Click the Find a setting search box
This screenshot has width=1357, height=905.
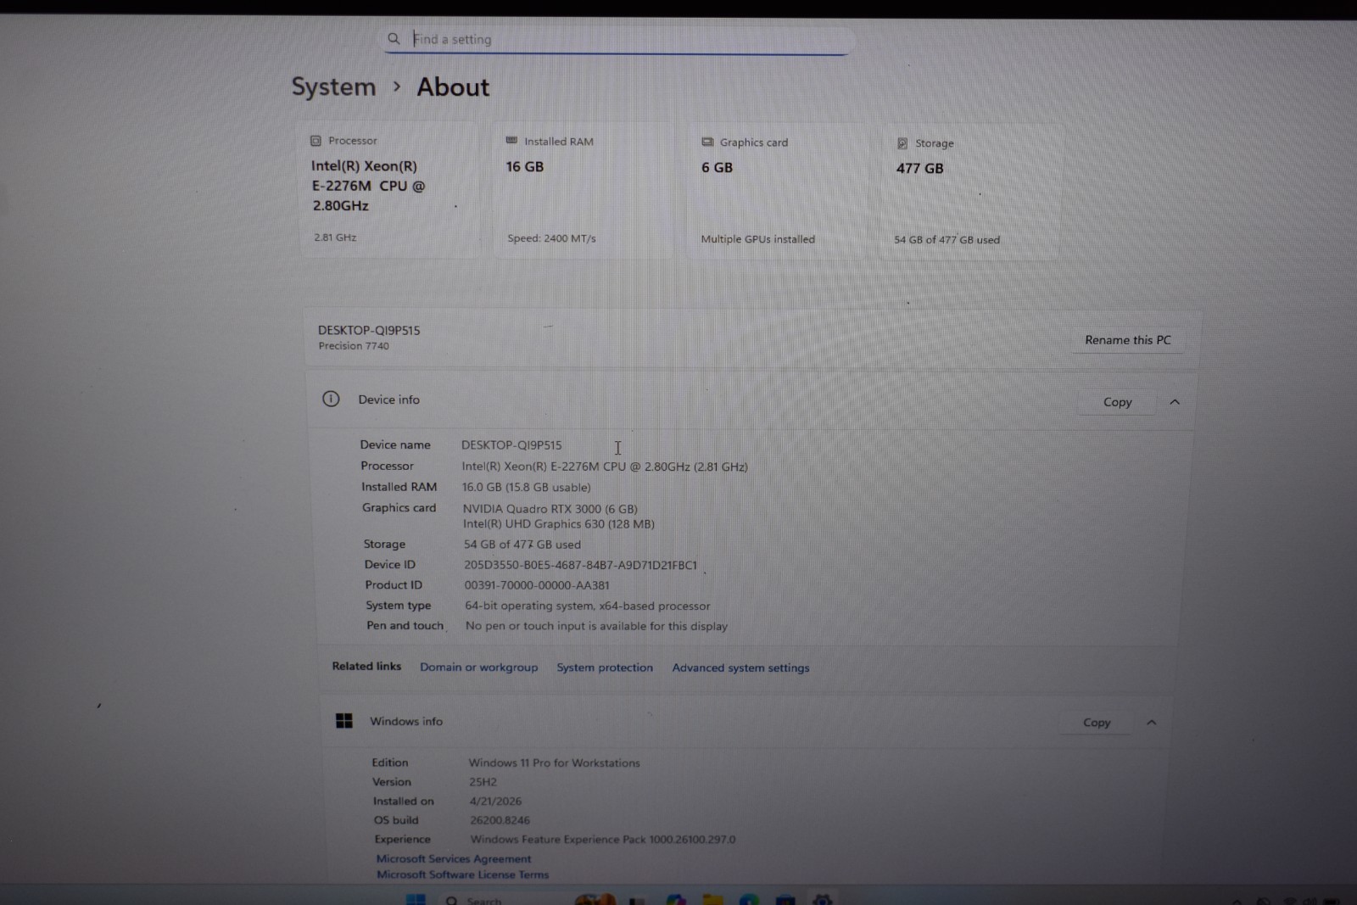(617, 39)
